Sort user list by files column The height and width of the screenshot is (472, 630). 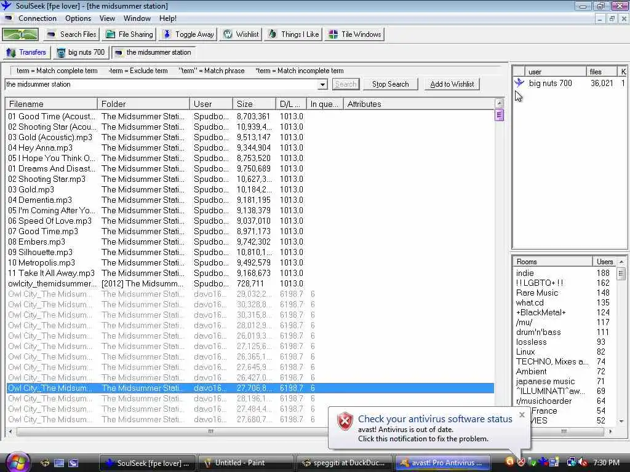coord(601,72)
